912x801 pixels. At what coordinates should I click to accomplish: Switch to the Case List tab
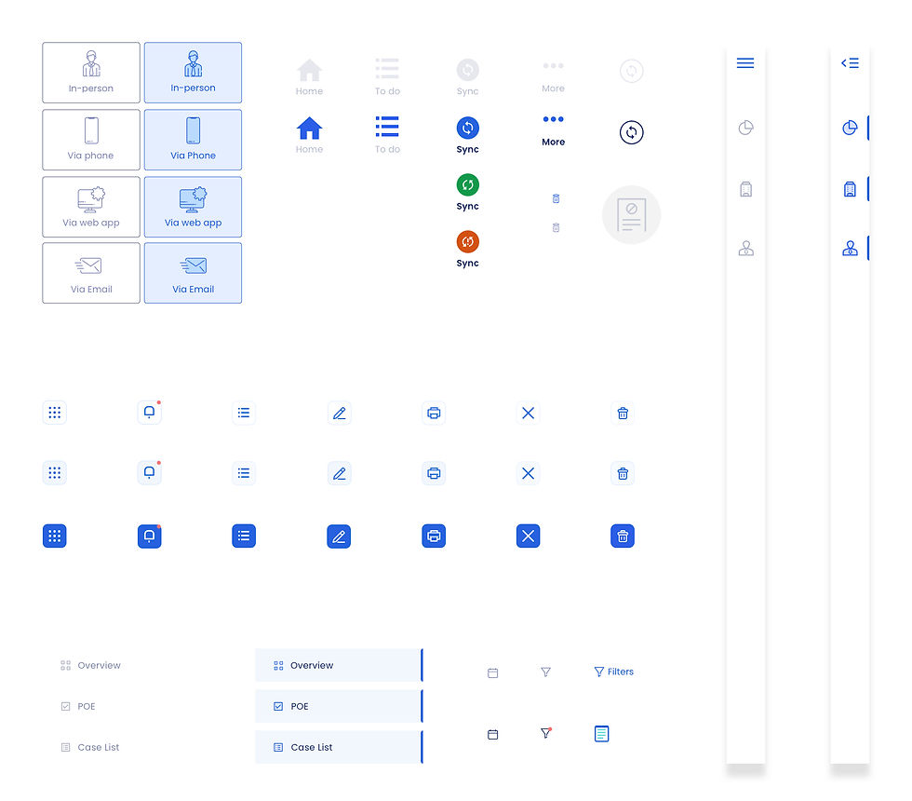[339, 747]
